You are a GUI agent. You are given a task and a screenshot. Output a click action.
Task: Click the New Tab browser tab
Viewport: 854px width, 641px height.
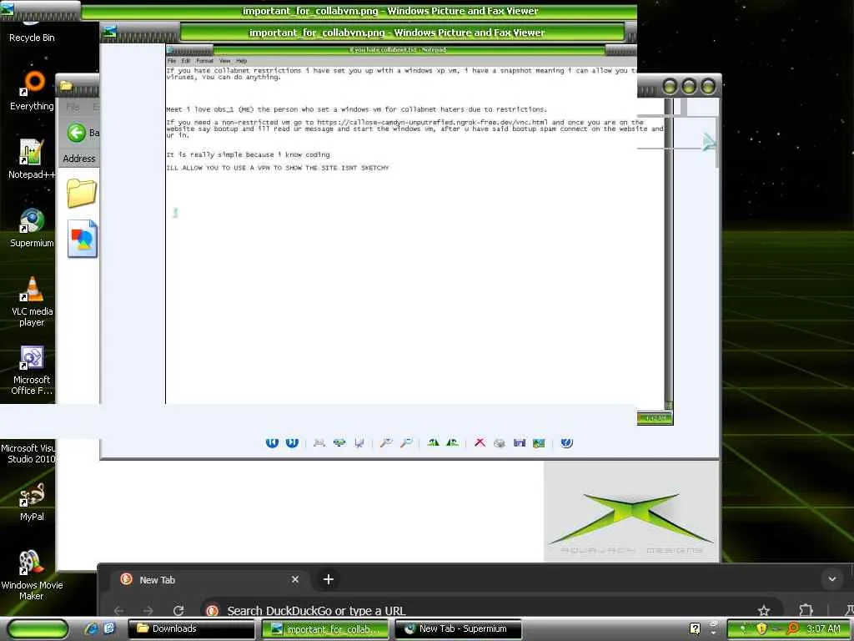(x=209, y=580)
